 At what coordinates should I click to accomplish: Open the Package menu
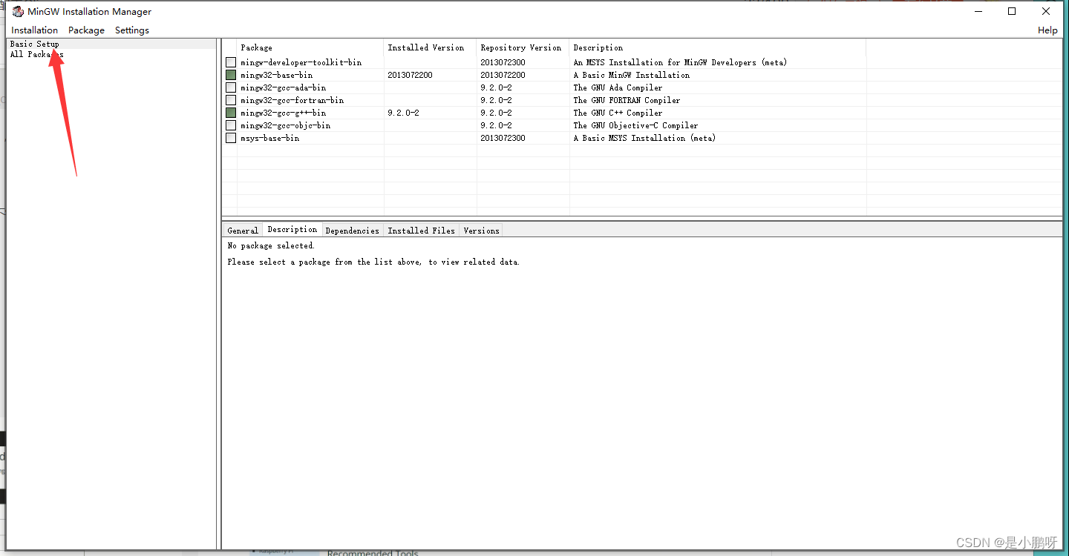click(x=86, y=30)
